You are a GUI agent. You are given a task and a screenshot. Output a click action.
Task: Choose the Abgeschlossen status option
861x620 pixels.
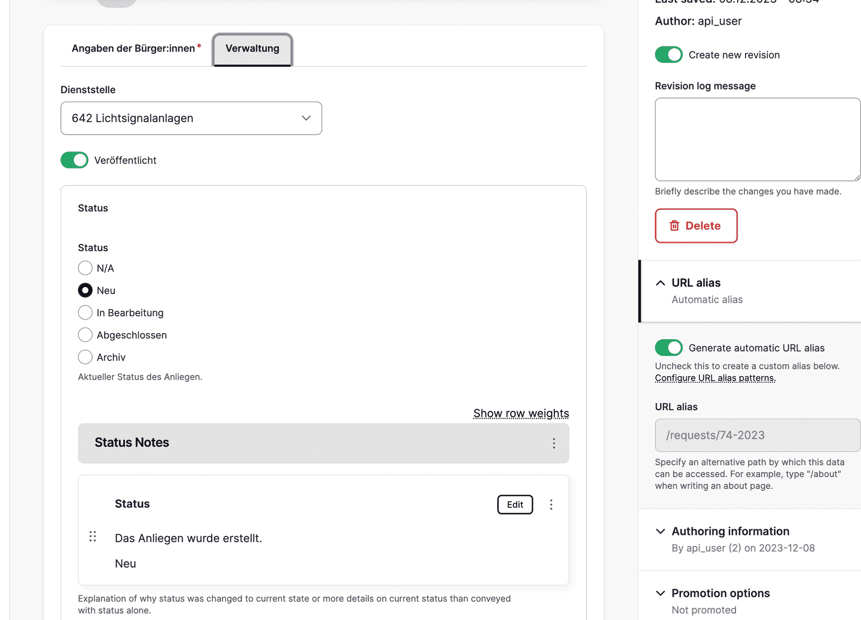85,335
